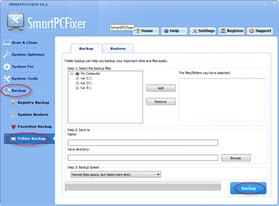Select the System Optimize wand icon

click(7, 54)
